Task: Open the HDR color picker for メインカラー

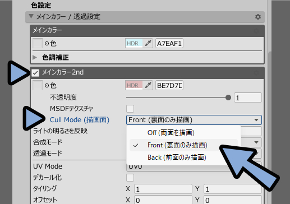Action: 134,43
